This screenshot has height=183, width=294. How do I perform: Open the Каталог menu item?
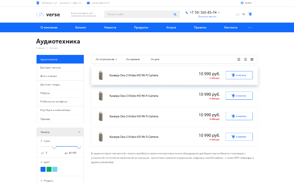point(81,28)
